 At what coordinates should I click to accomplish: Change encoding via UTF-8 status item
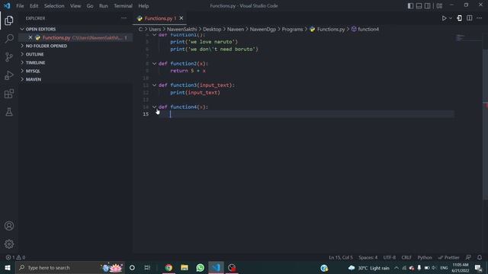(x=390, y=257)
